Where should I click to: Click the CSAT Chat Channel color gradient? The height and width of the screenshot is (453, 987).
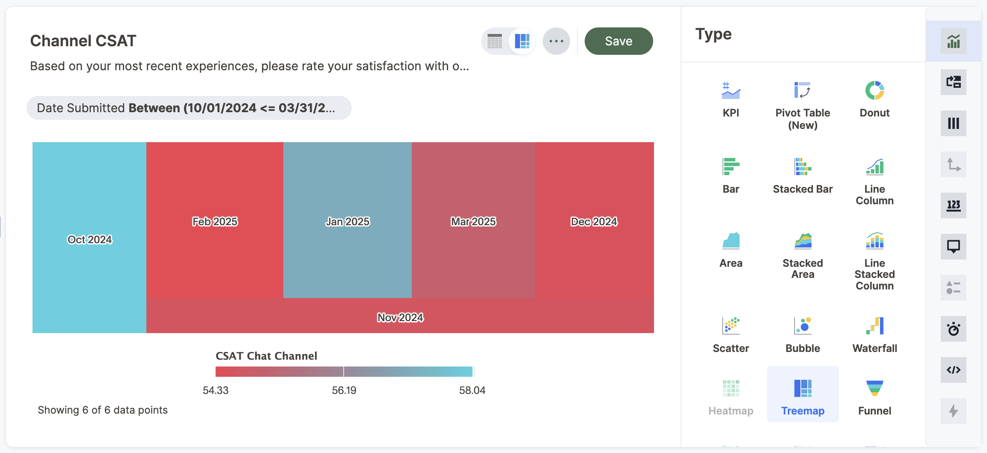(344, 372)
